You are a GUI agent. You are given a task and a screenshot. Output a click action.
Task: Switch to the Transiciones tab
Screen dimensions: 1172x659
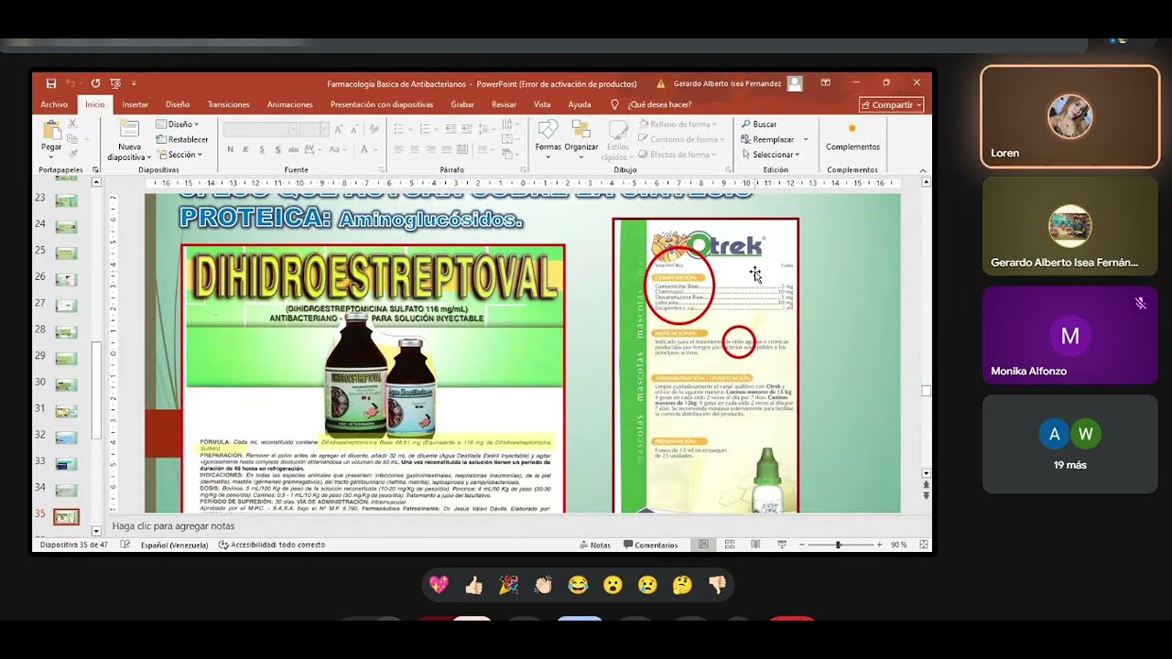228,104
